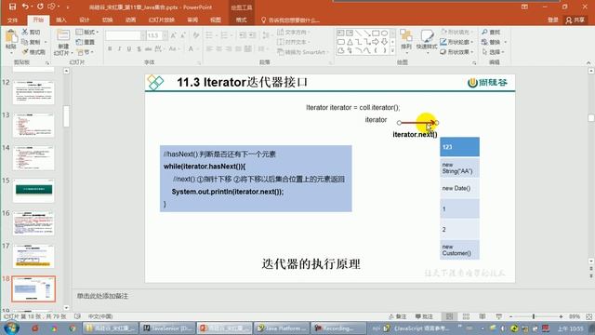
Task: Click the Tell me what you want search box
Action: click(290, 20)
